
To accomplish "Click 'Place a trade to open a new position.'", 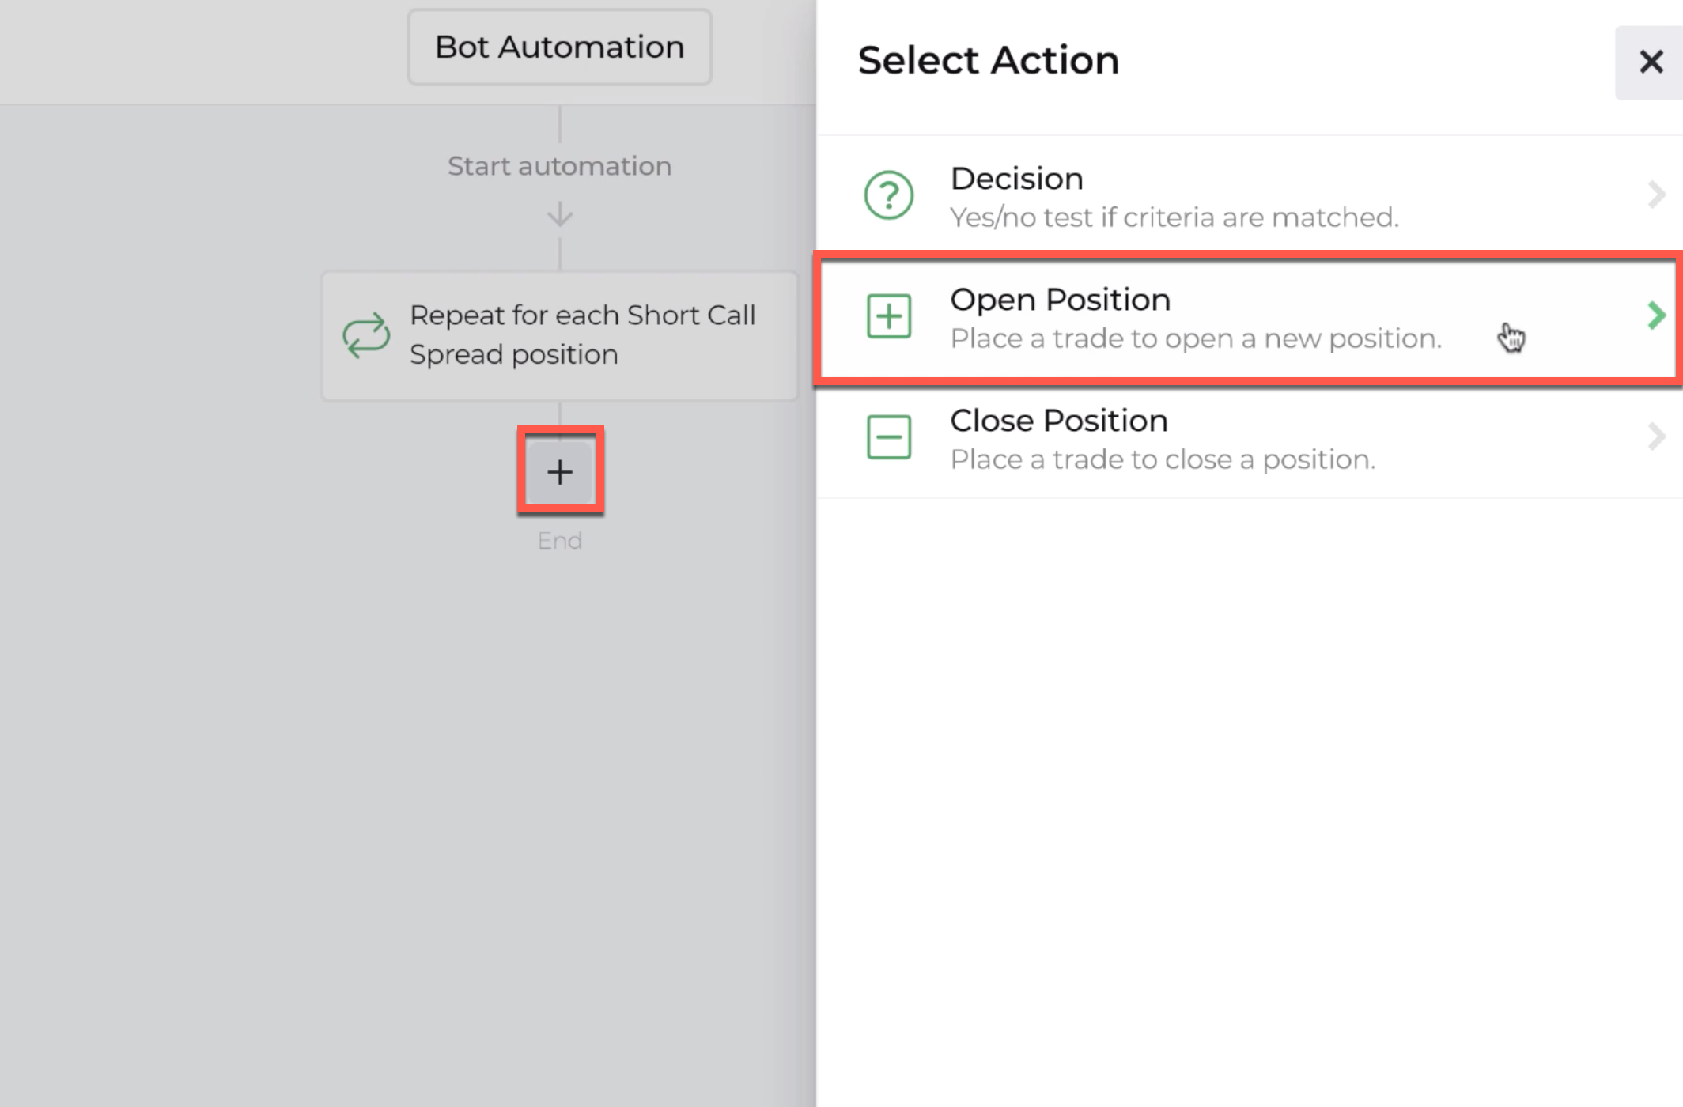I will [1196, 338].
